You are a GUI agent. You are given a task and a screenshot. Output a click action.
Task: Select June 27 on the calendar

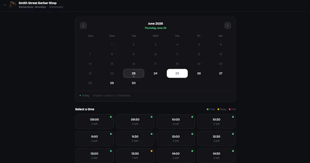click(x=220, y=73)
